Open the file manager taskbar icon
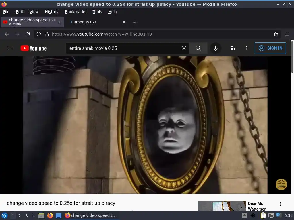The height and width of the screenshot is (220, 294). pos(41,215)
